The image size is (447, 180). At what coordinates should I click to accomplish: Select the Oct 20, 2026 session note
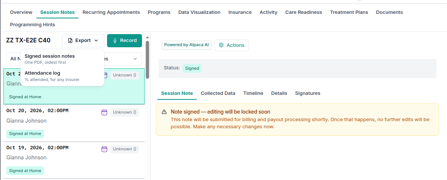(74, 123)
